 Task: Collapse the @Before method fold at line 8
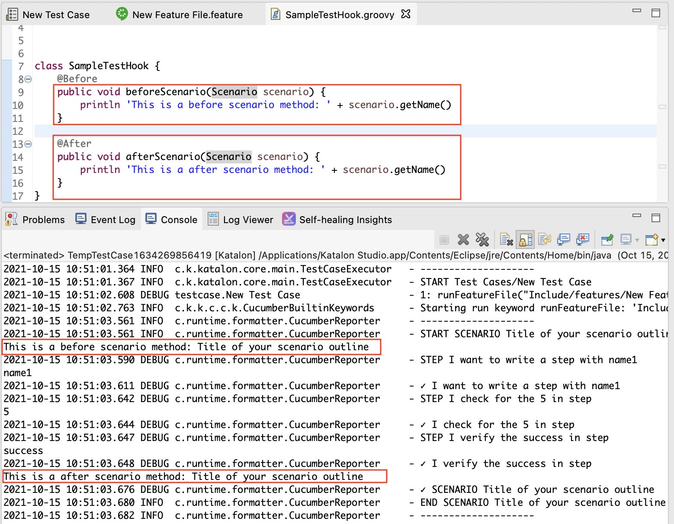[x=28, y=79]
